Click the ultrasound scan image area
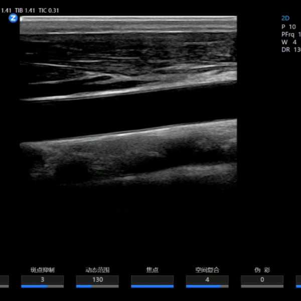This screenshot has width=301, height=301. coord(128,100)
